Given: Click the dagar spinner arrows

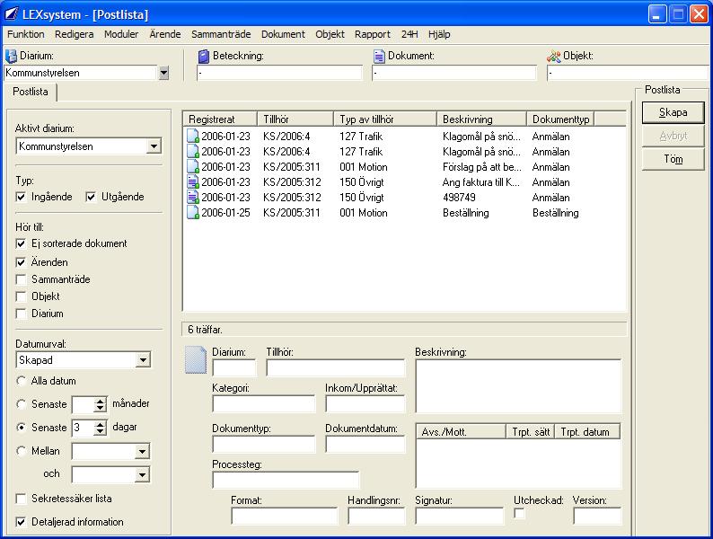Looking at the screenshot, I should (x=101, y=428).
